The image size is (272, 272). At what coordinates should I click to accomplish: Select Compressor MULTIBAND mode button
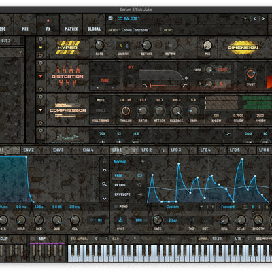point(101,120)
